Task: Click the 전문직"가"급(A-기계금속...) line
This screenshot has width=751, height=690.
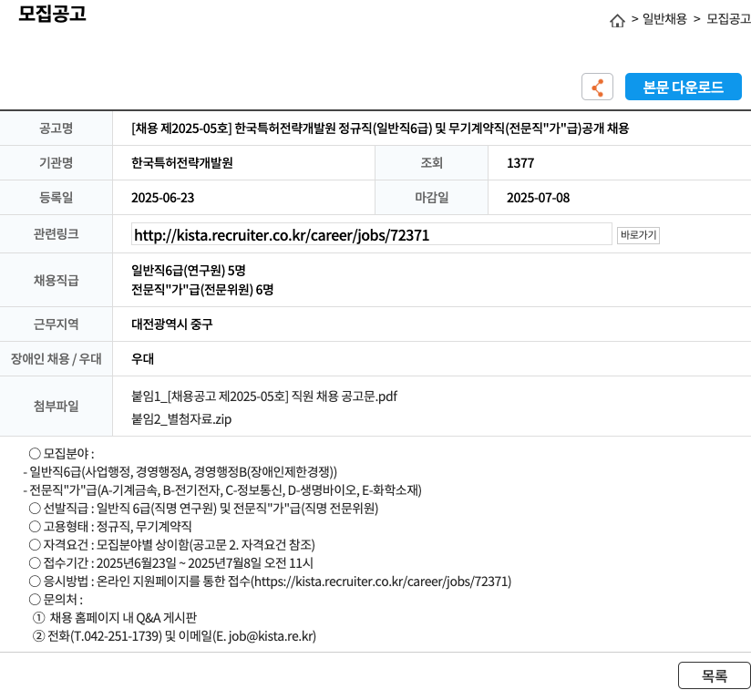Action: pyautogui.click(x=222, y=490)
